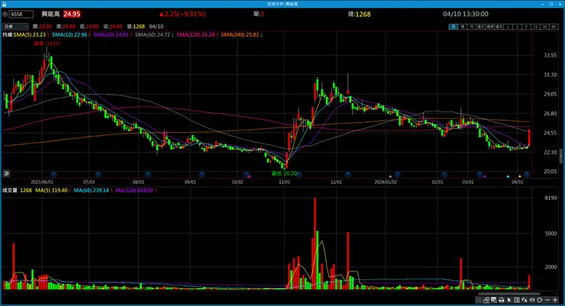Click the event marker icon near 09/01
565x306 pixels.
point(202,174)
